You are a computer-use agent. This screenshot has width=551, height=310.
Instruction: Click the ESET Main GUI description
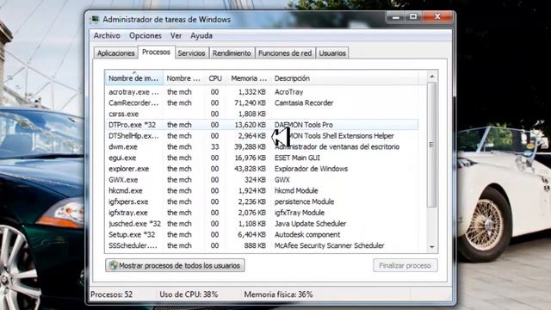[x=297, y=158]
